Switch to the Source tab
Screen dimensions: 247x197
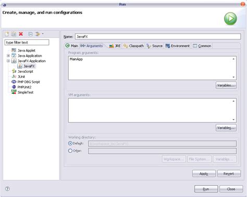click(155, 46)
